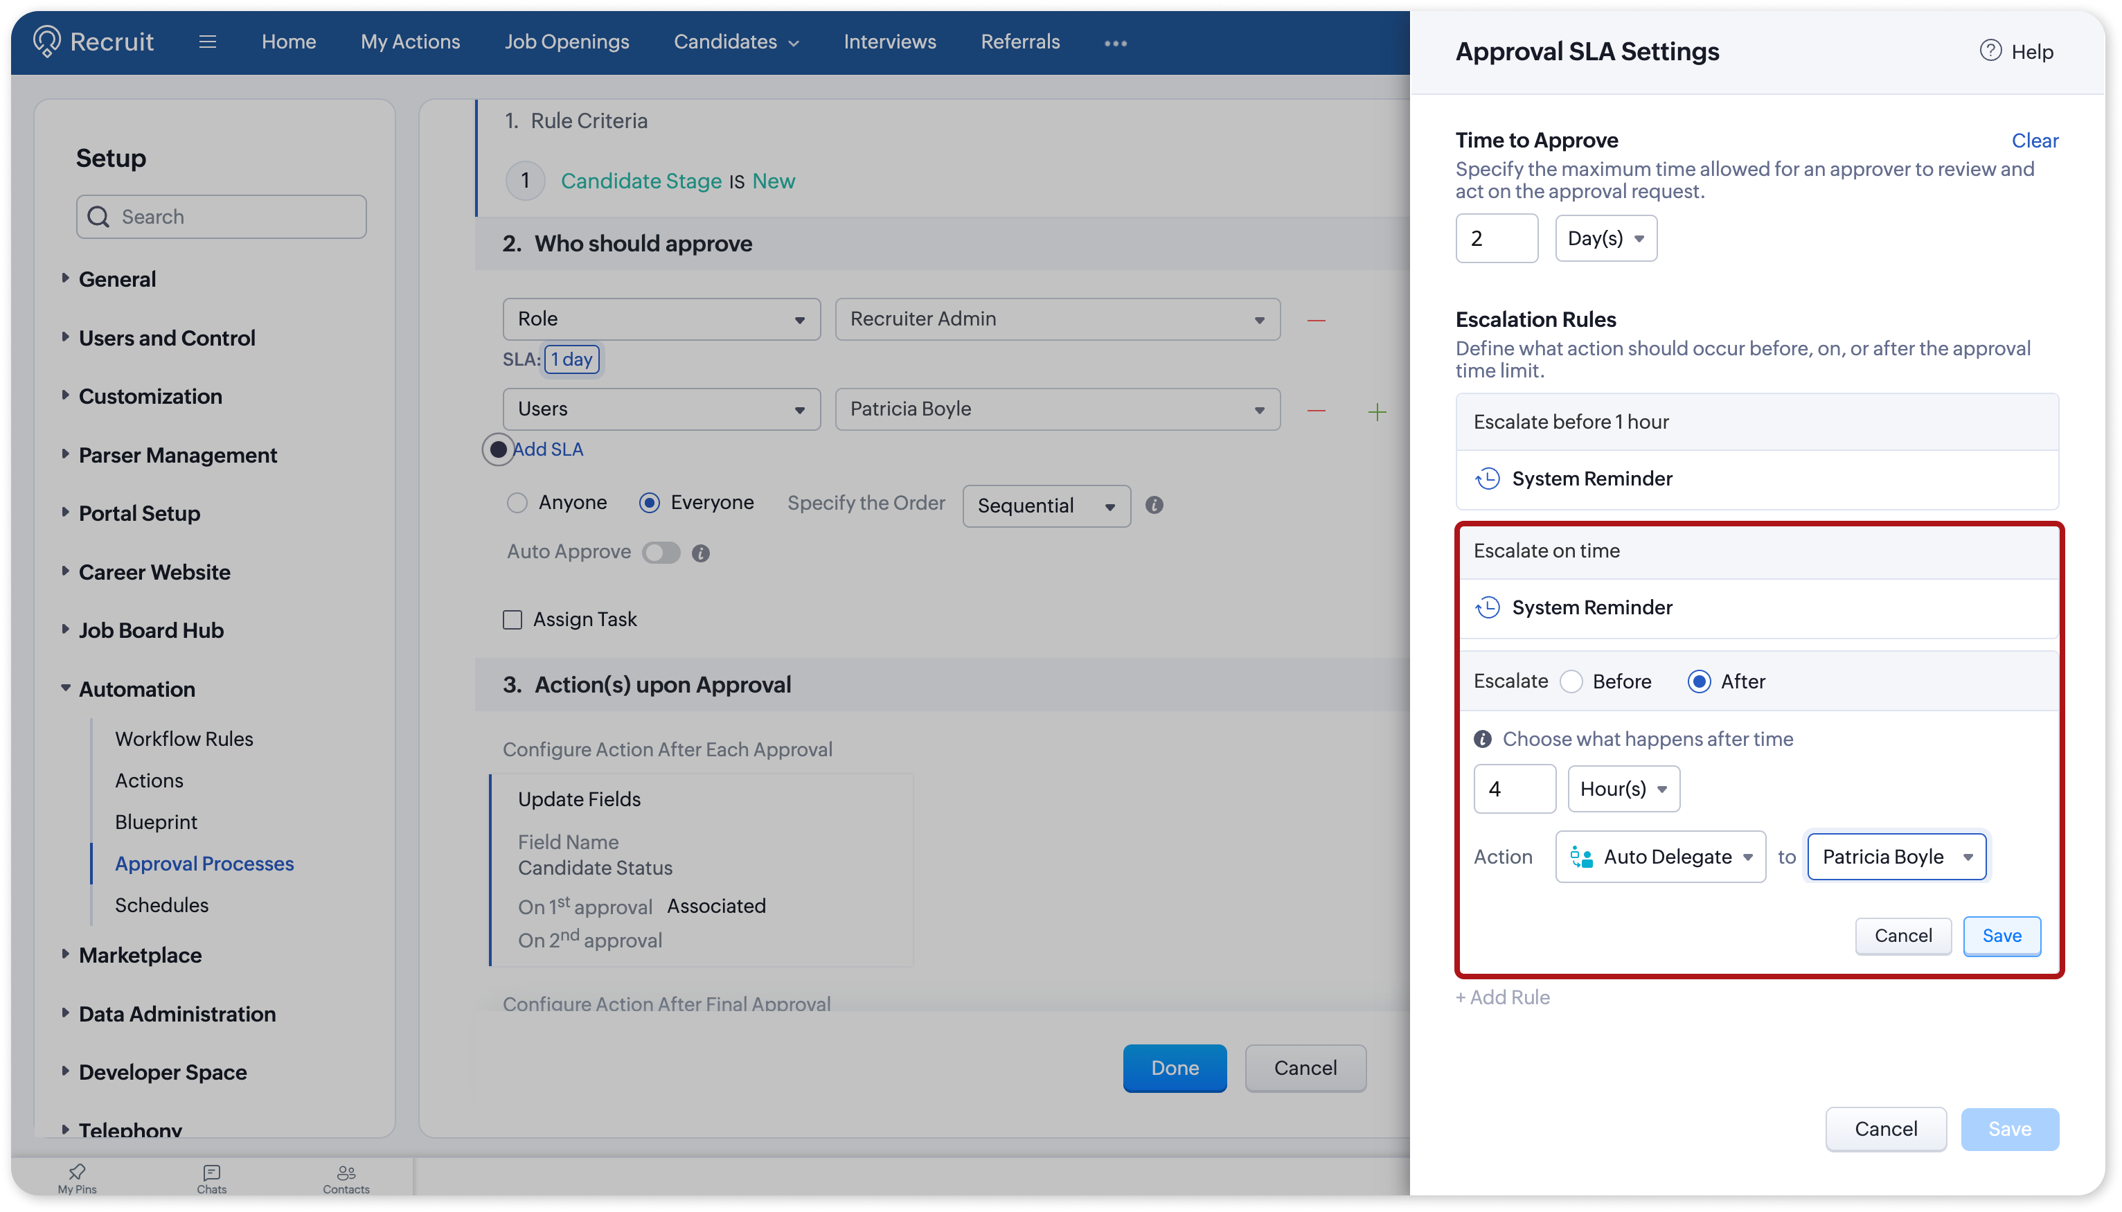The height and width of the screenshot is (1212, 2122).
Task: Check the Assign Task checkbox
Action: (x=512, y=619)
